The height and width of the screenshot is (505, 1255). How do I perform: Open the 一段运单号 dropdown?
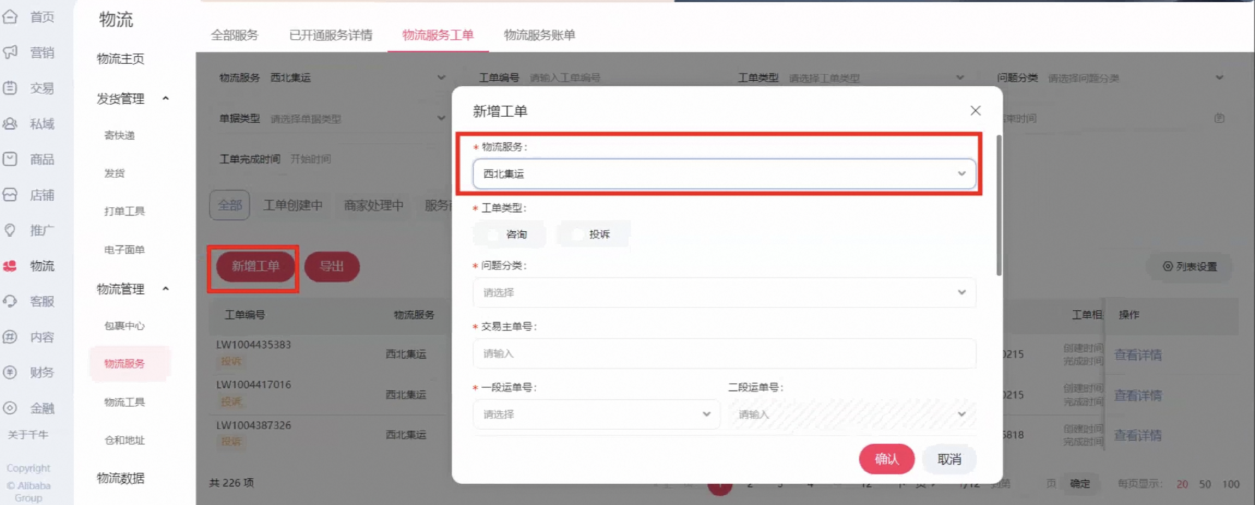[x=596, y=414]
